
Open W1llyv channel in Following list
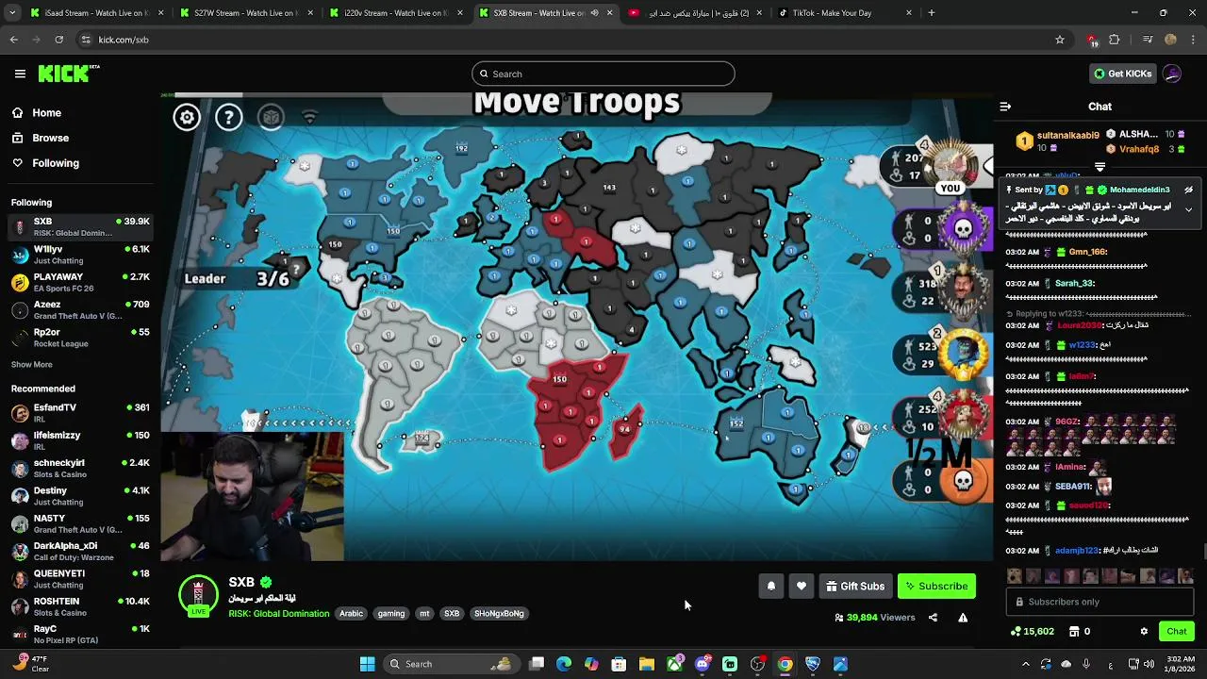click(x=80, y=255)
